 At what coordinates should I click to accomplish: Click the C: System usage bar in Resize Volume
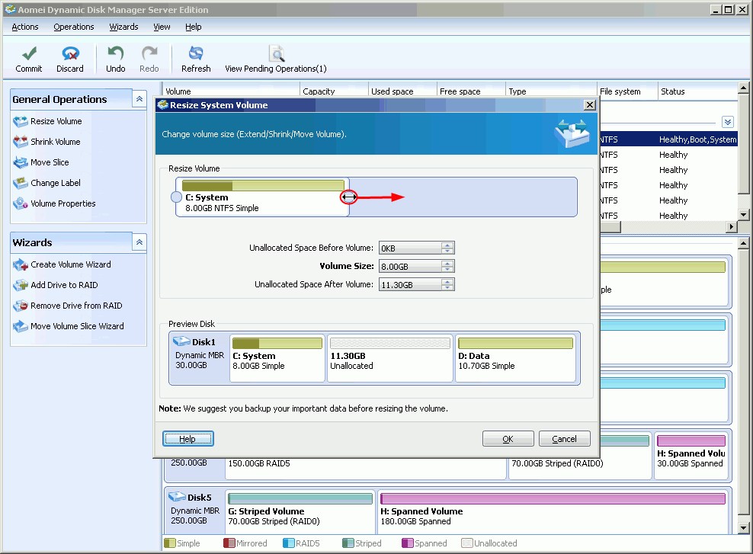[263, 186]
